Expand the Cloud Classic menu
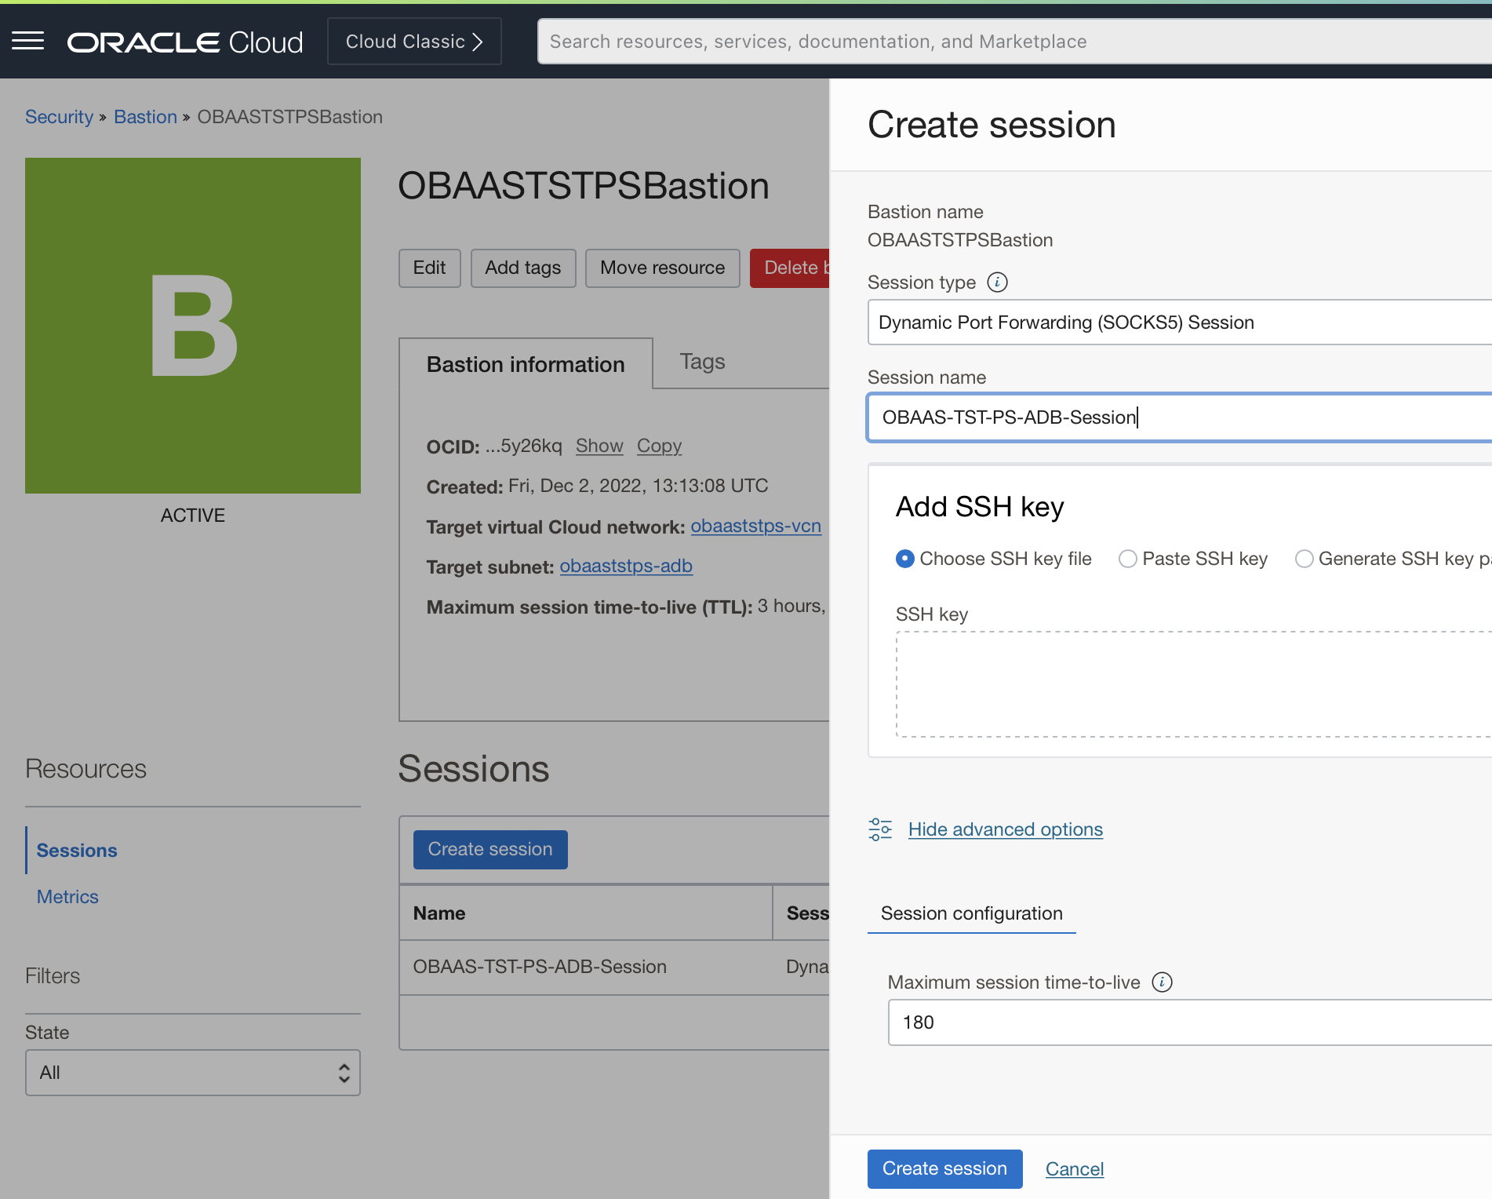The height and width of the screenshot is (1199, 1492). click(414, 42)
